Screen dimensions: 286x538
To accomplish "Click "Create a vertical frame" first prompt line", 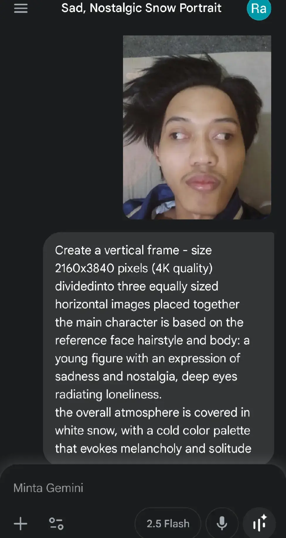I will tap(117, 250).
